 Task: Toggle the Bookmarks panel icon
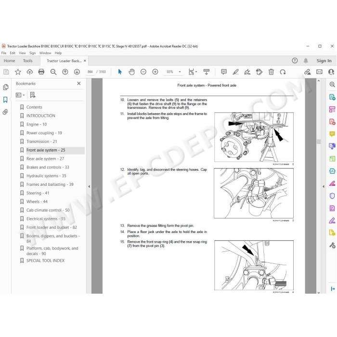click(x=5, y=100)
